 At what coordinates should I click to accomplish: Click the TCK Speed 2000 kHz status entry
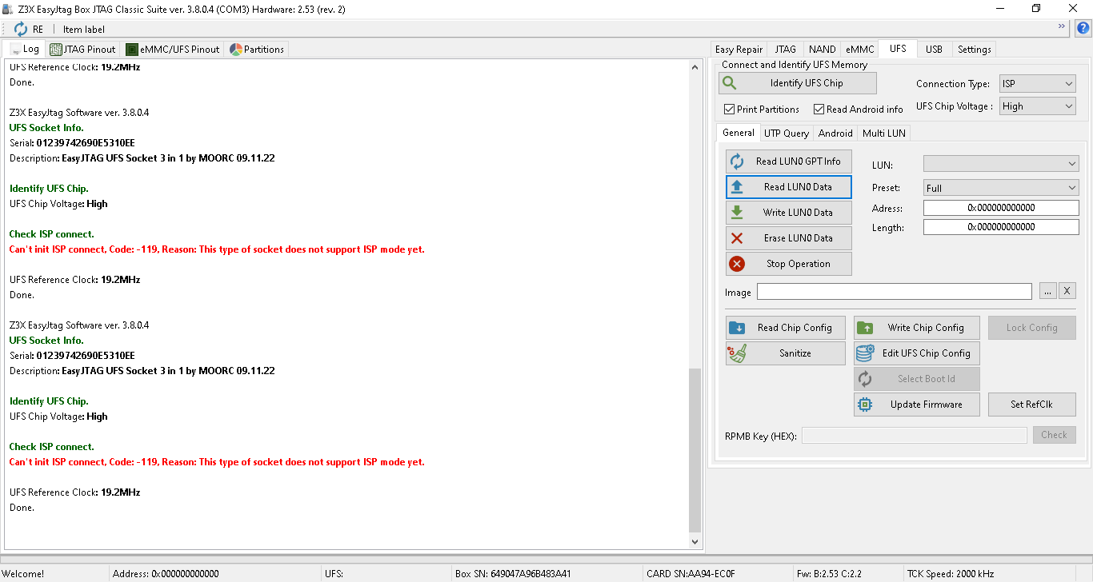[x=950, y=573]
